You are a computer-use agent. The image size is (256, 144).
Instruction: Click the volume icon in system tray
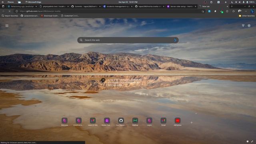240,2
